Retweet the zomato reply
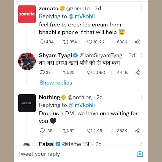Image resolution: width=162 pixels, height=162 pixels. click(66, 42)
